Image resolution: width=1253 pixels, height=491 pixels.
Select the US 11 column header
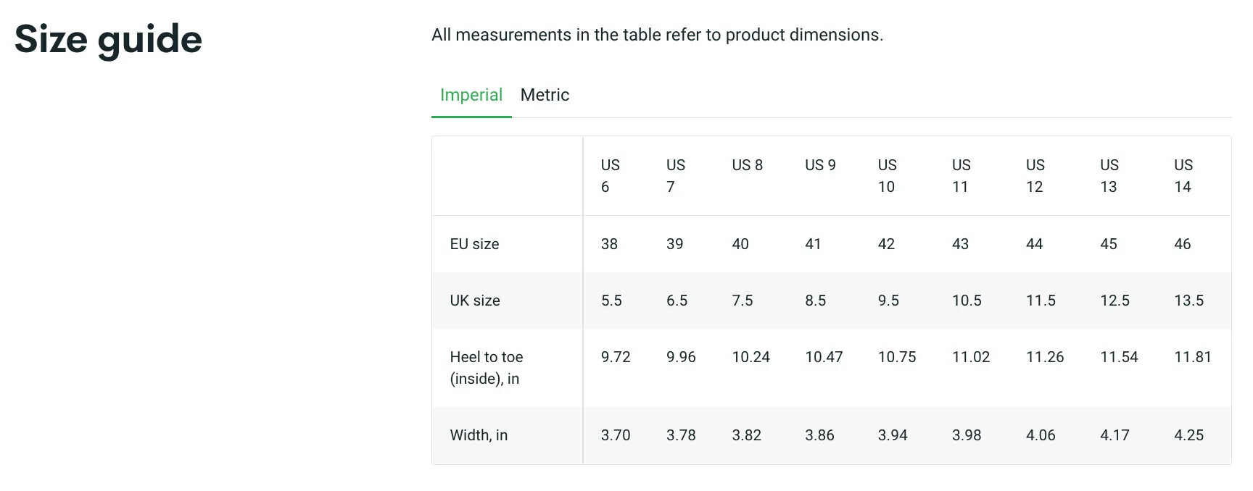(961, 176)
